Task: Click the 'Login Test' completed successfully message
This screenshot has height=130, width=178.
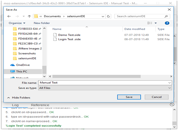Action: click(33, 126)
